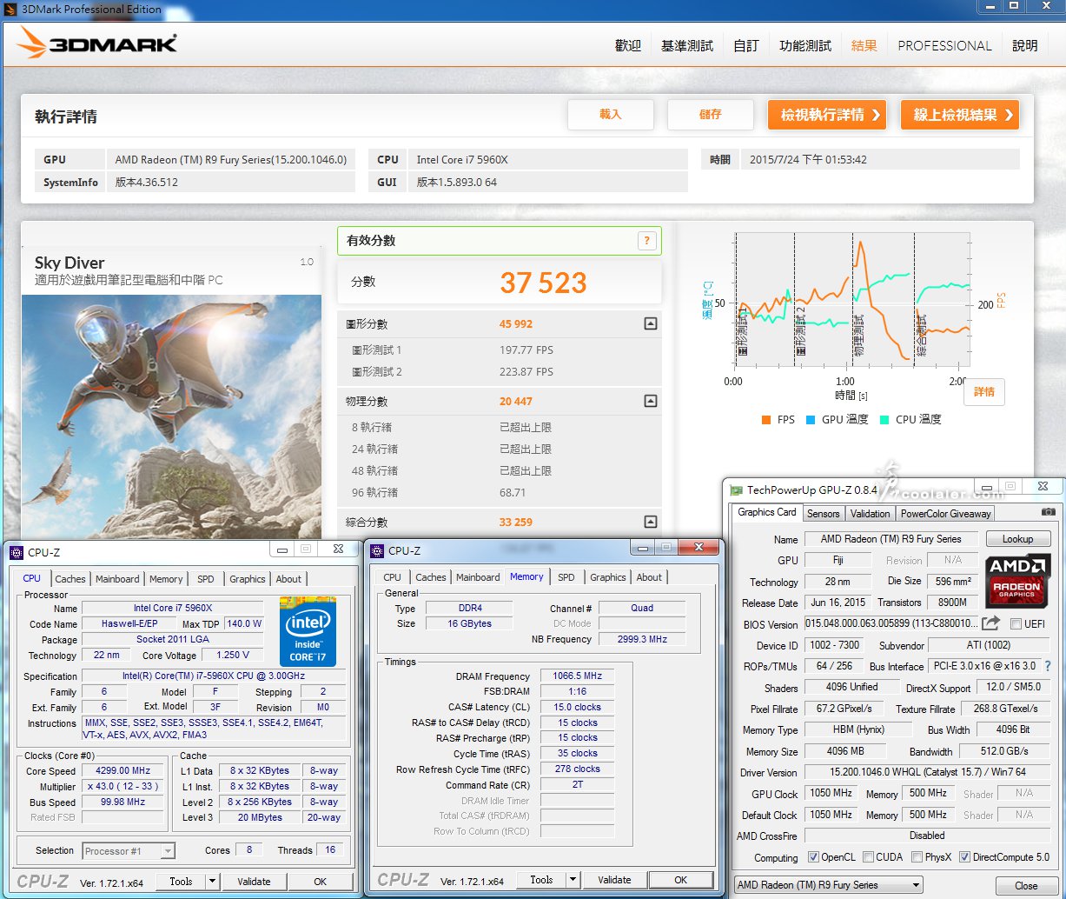1066x899 pixels.
Task: Click the BIOS share icon in GPU-Z
Action: 990,623
